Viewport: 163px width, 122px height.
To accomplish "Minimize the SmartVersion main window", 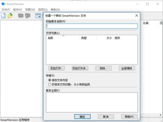I will [137, 4].
